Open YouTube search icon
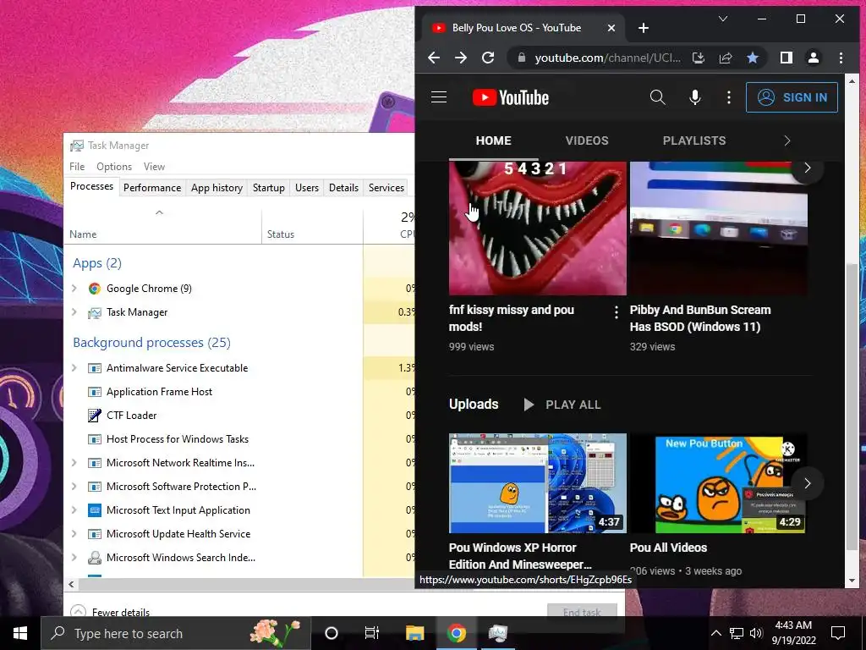The width and height of the screenshot is (866, 650). (x=657, y=97)
